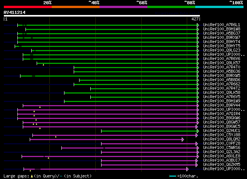Click subject name UniRef100_B9H1W9

(x=222, y=101)
